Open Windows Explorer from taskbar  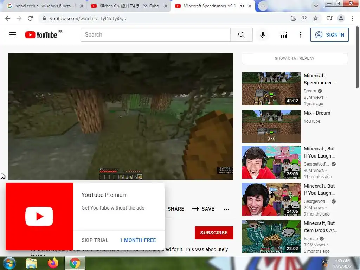pos(31,263)
